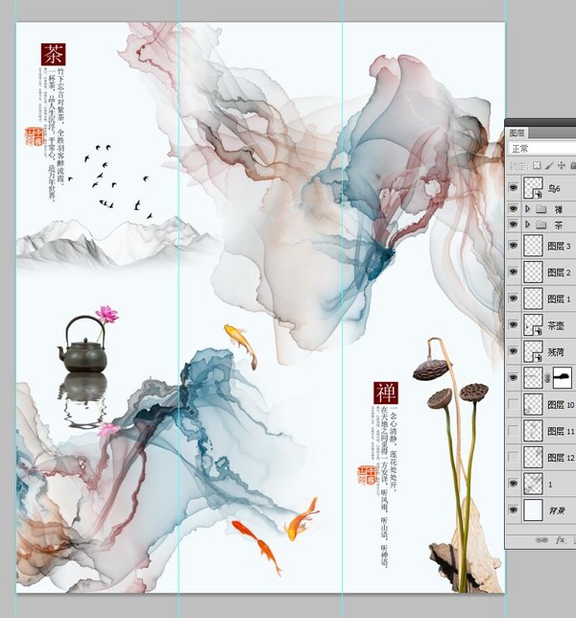Open the 正常 blend mode dropdown
Screen dimensions: 576x618
[542, 149]
